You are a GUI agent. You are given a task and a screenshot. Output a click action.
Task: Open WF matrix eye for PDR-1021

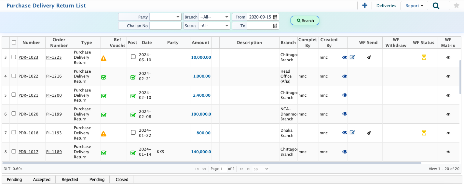[x=448, y=95]
